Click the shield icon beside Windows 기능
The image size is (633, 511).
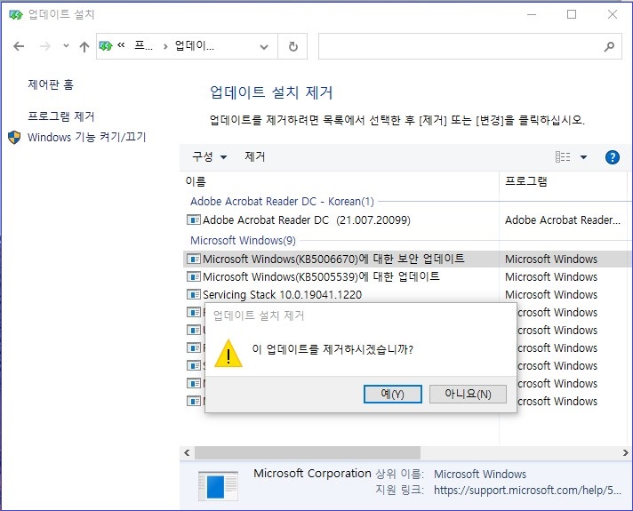point(14,137)
